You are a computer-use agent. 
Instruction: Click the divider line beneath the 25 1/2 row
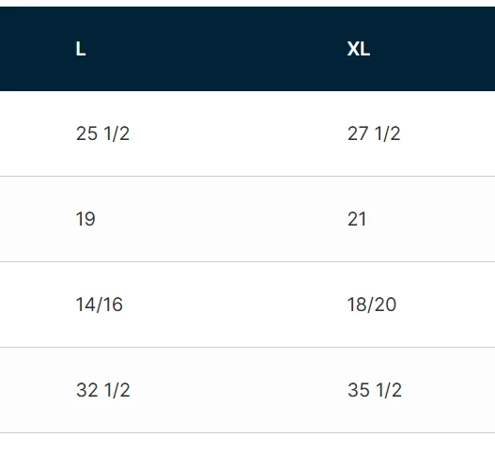pos(248,177)
